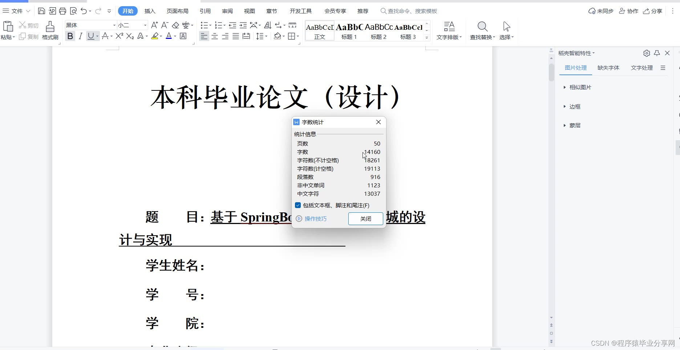This screenshot has height=350, width=680.
Task: Open font size dropdown showing 小二
Action: click(145, 25)
